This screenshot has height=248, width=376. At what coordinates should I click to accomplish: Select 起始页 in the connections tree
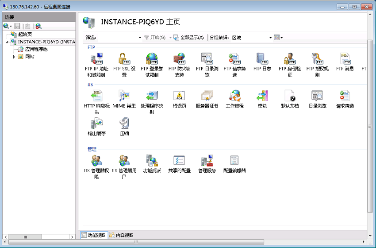25,35
